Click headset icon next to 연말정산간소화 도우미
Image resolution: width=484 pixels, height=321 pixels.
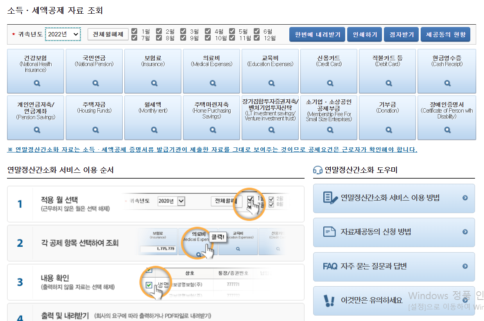pos(318,170)
